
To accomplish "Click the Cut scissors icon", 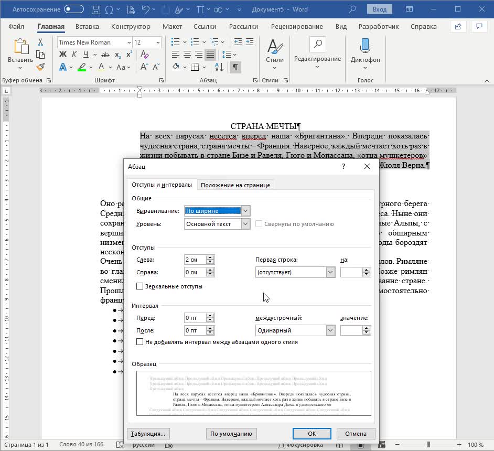I will point(40,42).
